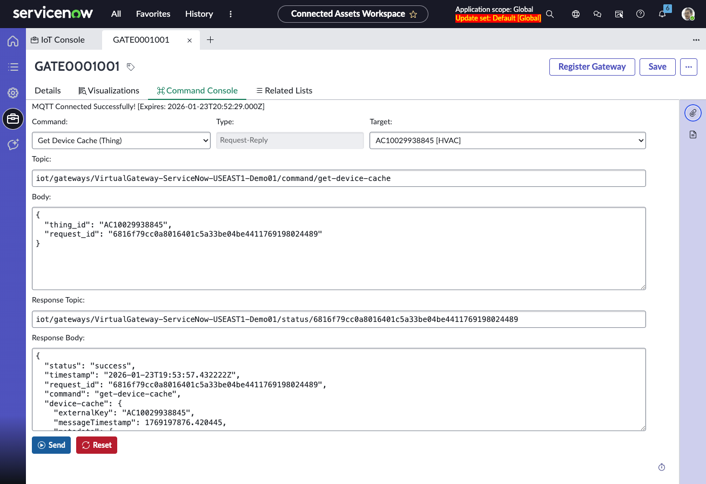Open the attachments paperclip icon
The image size is (706, 484).
[693, 113]
